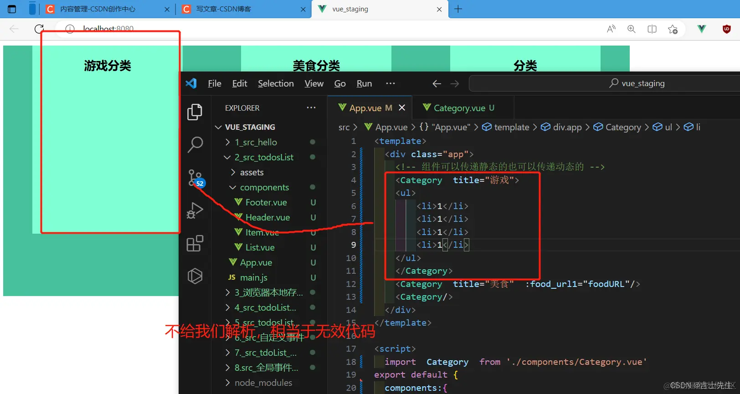Click the 美食分类 heading on the page

[x=316, y=66]
